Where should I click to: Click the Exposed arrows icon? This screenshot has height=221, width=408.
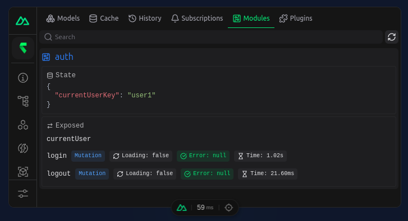tap(50, 126)
